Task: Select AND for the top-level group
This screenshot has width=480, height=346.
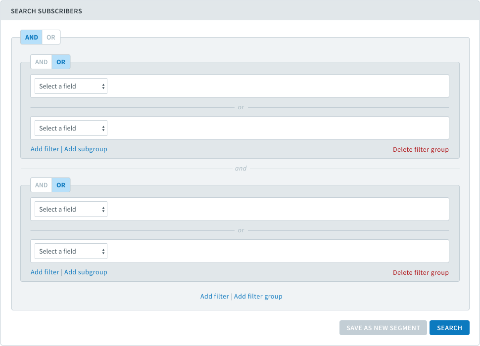Action: pyautogui.click(x=32, y=37)
